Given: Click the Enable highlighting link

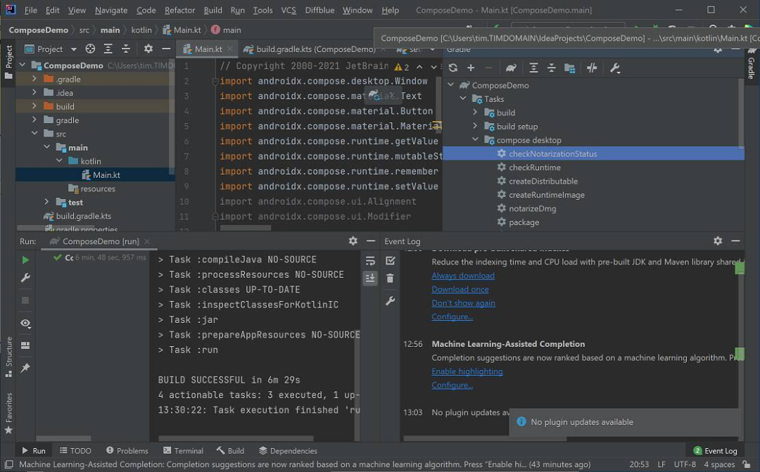Looking at the screenshot, I should [x=467, y=371].
